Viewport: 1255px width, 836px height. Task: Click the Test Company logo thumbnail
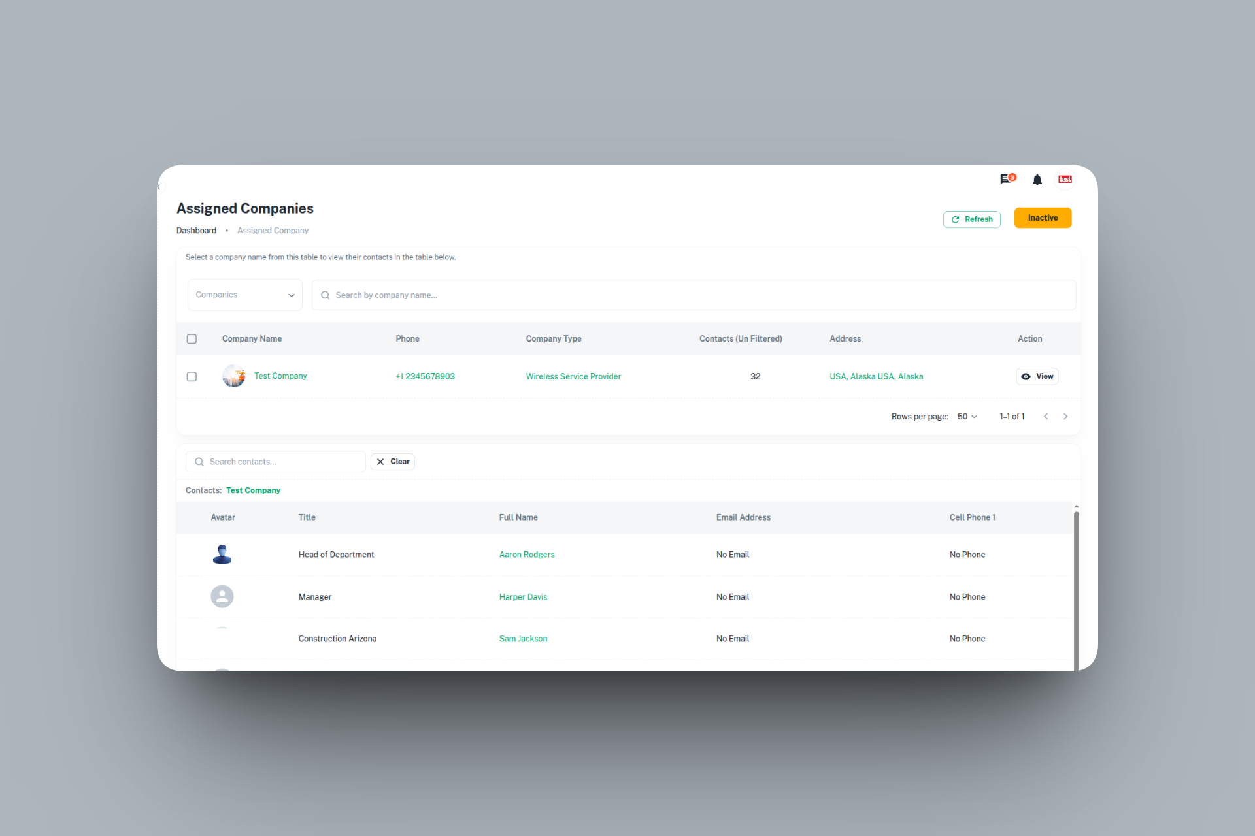pos(233,376)
